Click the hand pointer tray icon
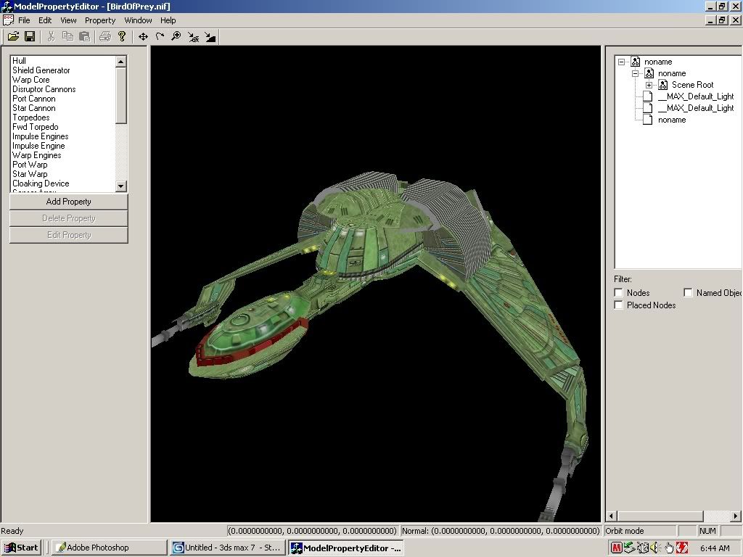This screenshot has width=743, height=557. pos(668,548)
